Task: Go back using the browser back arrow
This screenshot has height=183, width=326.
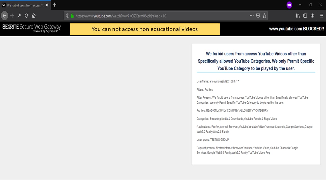Action: (x=5, y=16)
